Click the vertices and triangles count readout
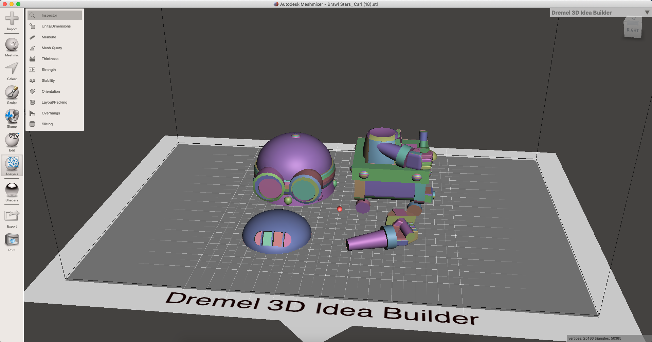652x342 pixels. tap(595, 338)
